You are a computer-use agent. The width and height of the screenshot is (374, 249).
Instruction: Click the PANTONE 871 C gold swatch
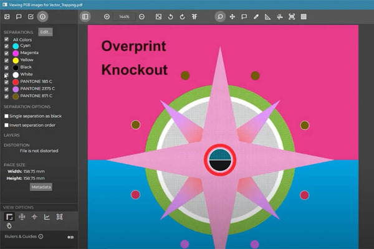(x=16, y=96)
